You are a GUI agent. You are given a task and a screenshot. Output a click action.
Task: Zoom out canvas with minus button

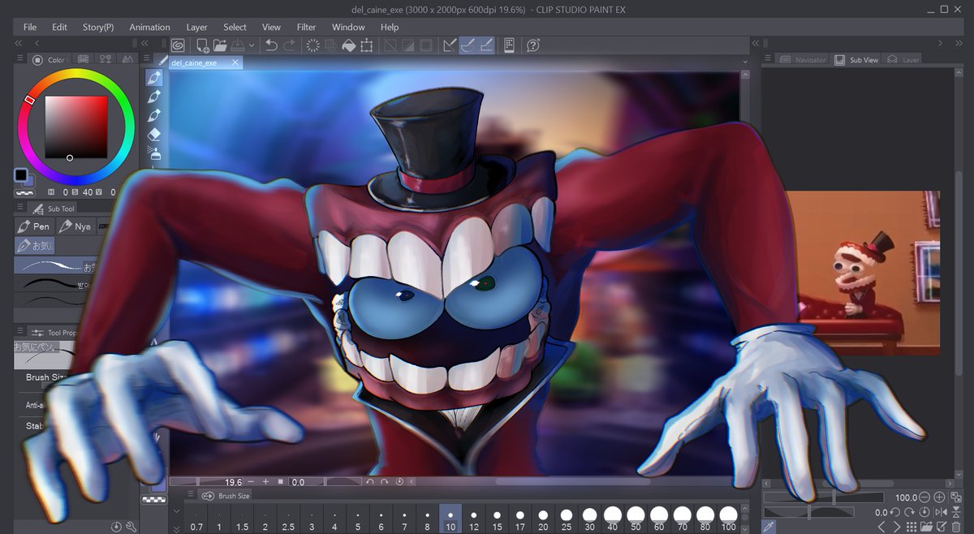[x=252, y=481]
